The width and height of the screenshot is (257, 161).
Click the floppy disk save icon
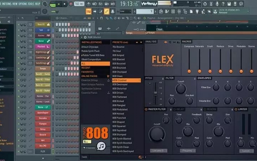[229, 4]
